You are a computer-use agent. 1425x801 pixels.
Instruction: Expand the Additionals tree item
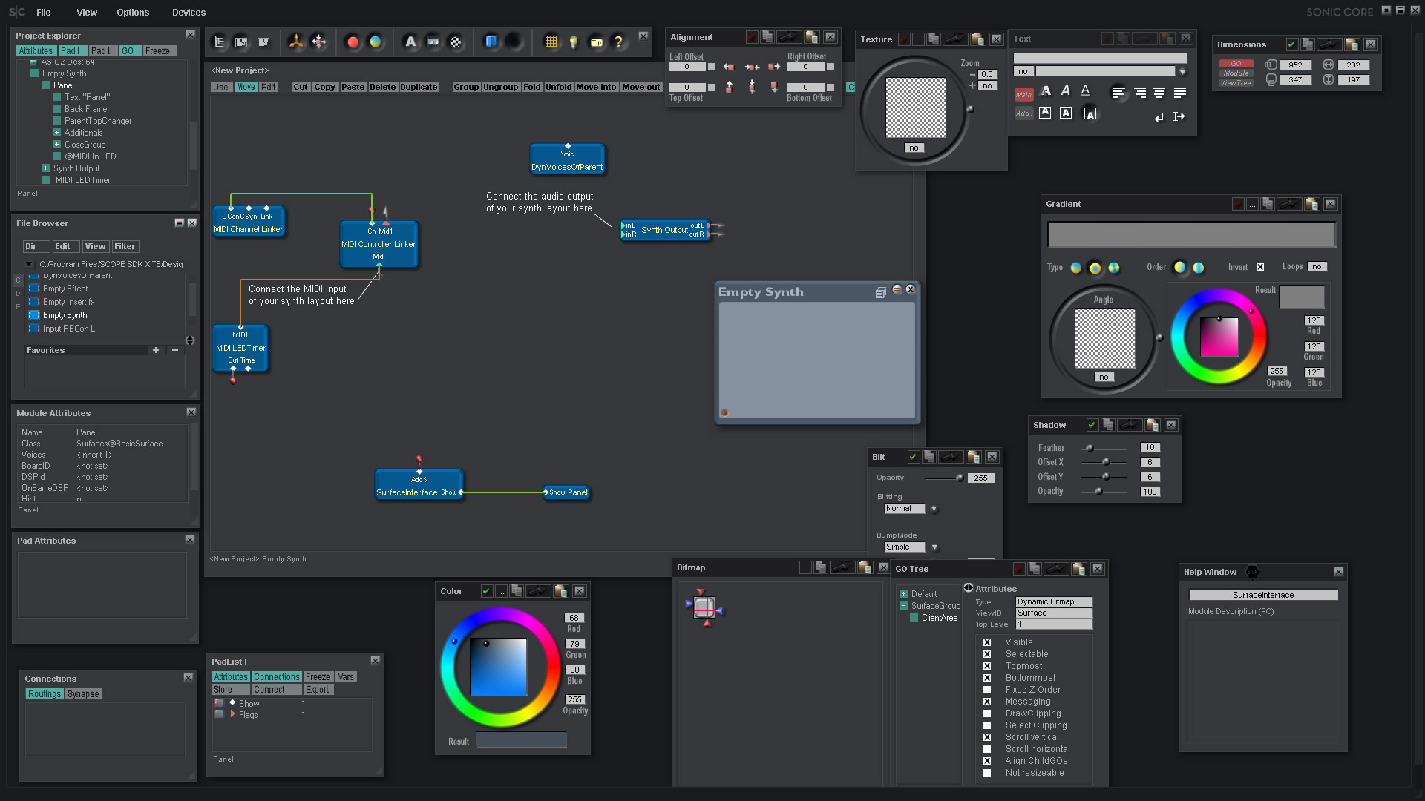pyautogui.click(x=56, y=133)
